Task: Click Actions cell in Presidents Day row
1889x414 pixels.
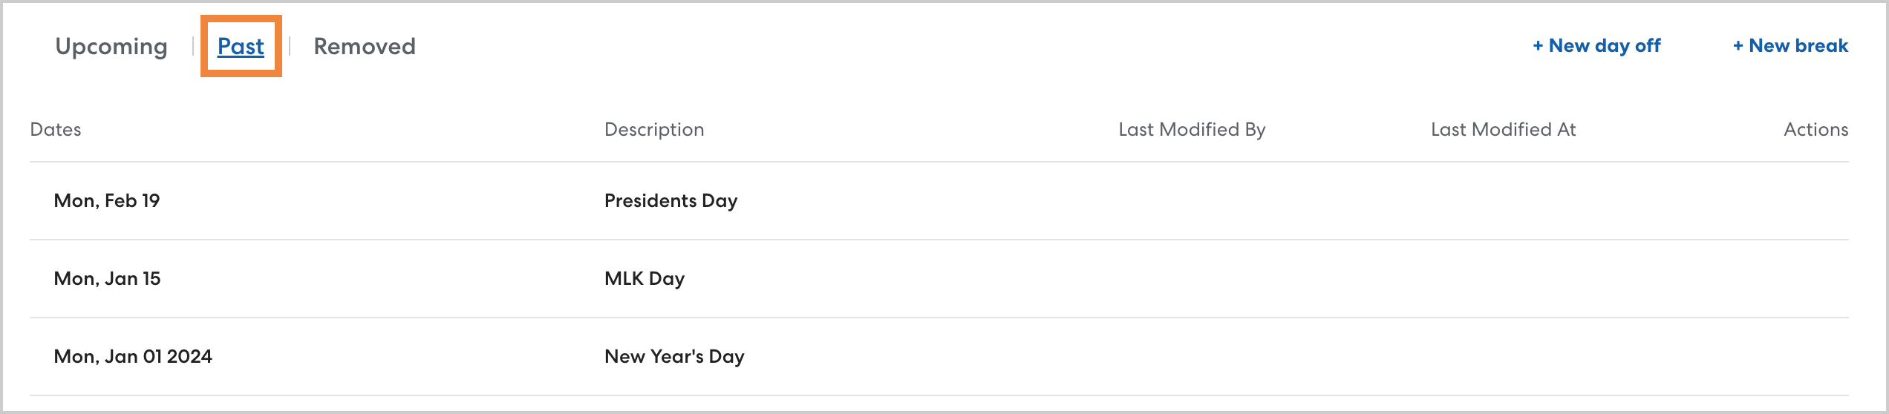Action: (x=1815, y=201)
